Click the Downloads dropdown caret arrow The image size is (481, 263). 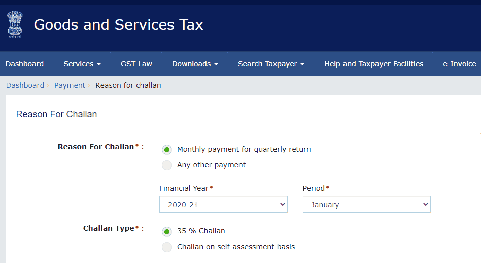click(x=216, y=64)
